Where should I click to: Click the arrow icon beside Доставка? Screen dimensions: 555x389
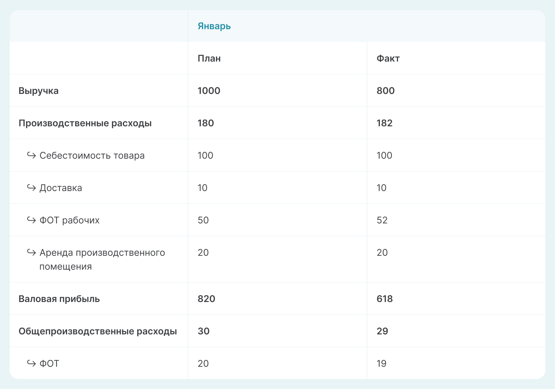coord(31,188)
